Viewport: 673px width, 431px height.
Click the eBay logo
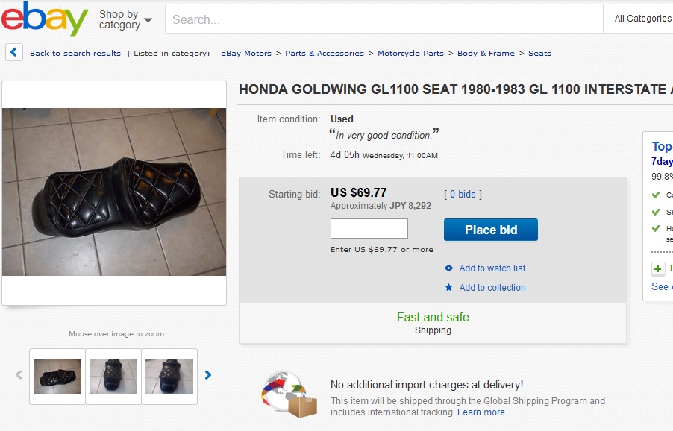pos(45,19)
